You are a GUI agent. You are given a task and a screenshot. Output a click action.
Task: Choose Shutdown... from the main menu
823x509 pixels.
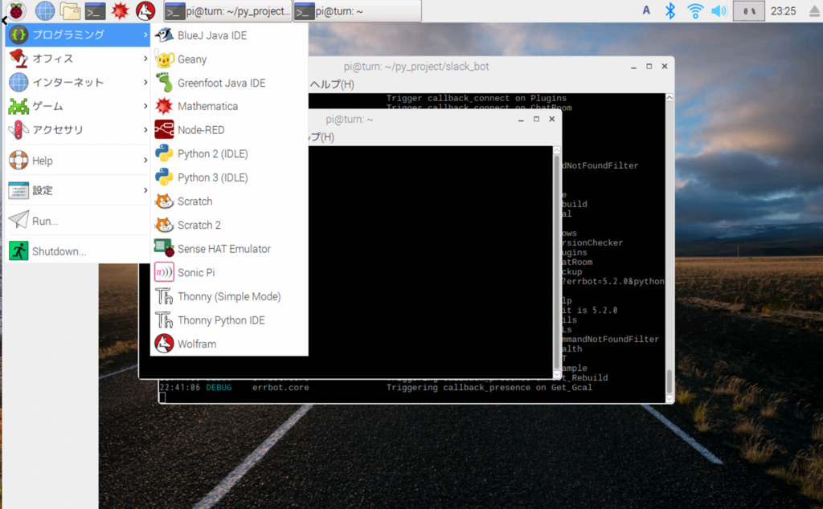(78, 251)
